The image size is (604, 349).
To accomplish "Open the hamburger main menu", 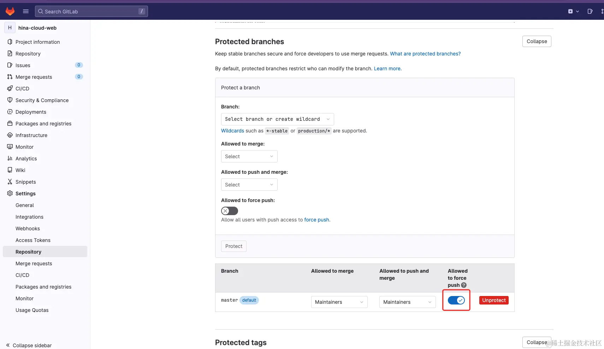I will (26, 11).
